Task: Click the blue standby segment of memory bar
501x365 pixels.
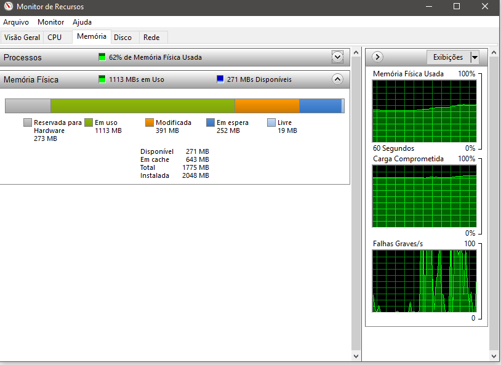Action: tap(320, 106)
